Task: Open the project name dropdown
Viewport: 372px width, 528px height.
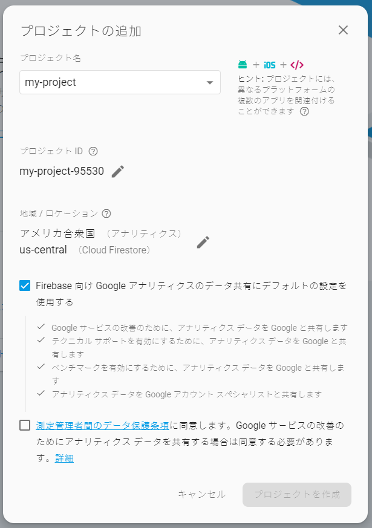Action: [210, 82]
